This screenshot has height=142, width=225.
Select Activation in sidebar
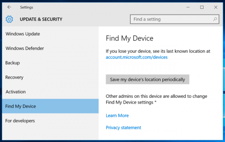point(50,92)
